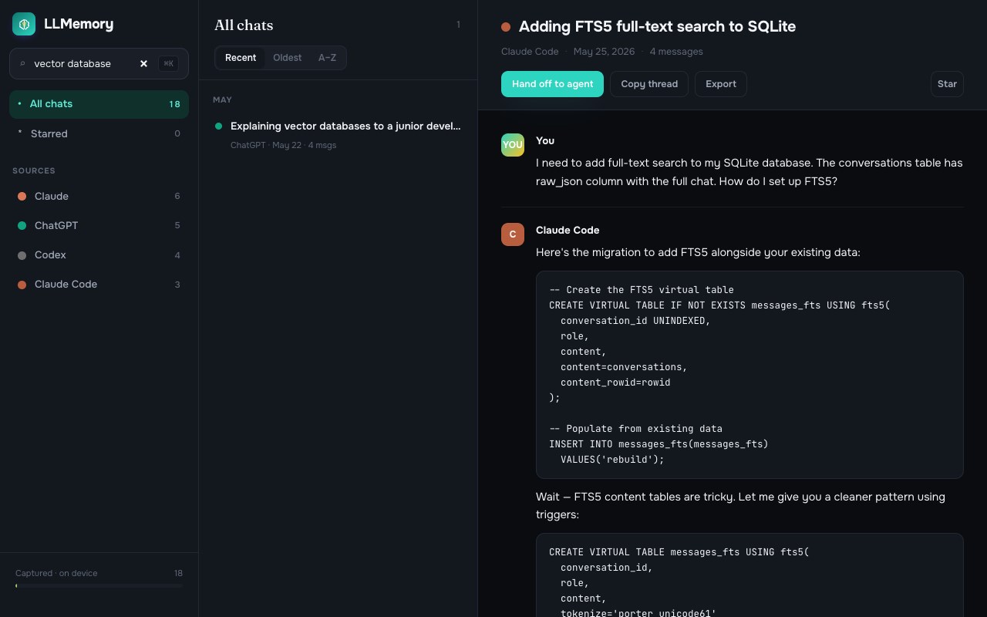The width and height of the screenshot is (987, 617).
Task: Click the MAY group header
Action: click(x=222, y=99)
